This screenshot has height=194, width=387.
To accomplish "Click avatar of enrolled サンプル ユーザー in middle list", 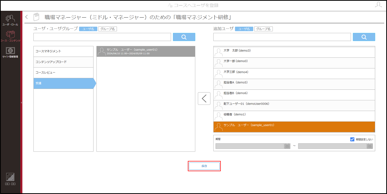I will coord(102,51).
